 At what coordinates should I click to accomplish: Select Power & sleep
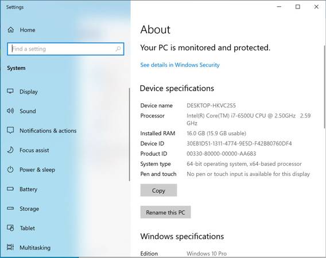(37, 170)
